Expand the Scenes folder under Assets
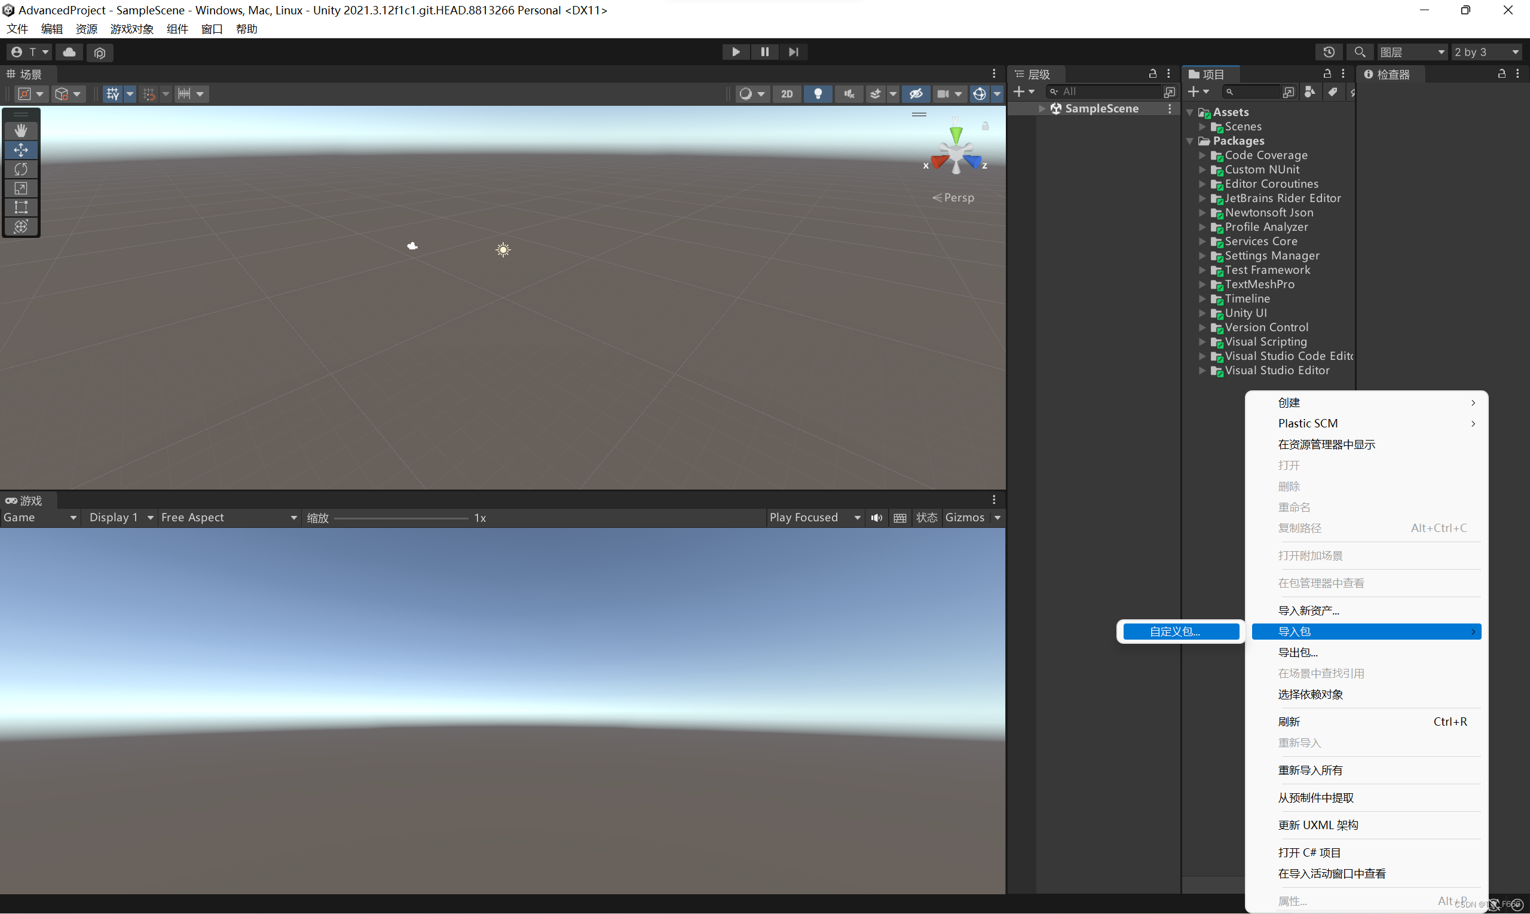The width and height of the screenshot is (1530, 914). 1202,127
